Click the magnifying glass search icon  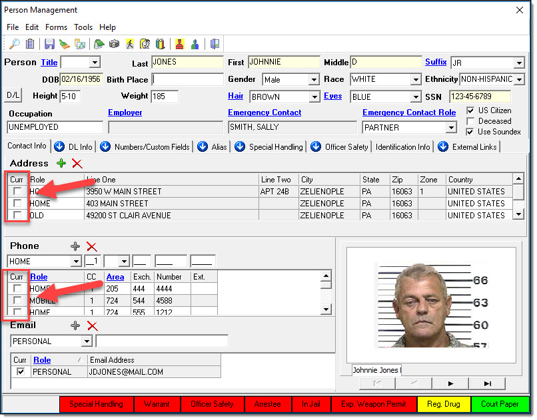point(14,44)
